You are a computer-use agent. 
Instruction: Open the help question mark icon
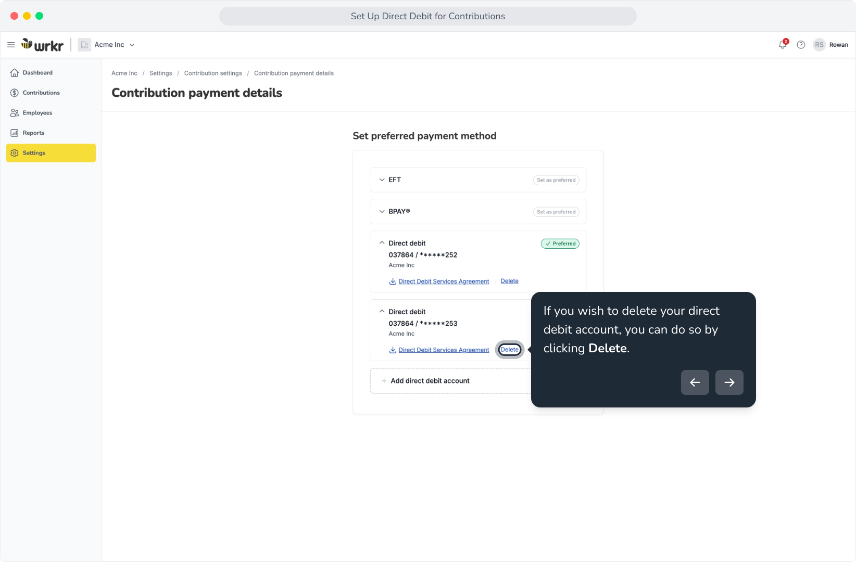[x=801, y=45]
